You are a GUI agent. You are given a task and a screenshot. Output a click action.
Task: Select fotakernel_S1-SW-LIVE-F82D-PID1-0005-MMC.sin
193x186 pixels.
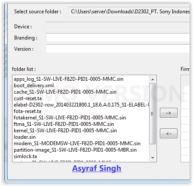[70, 118]
